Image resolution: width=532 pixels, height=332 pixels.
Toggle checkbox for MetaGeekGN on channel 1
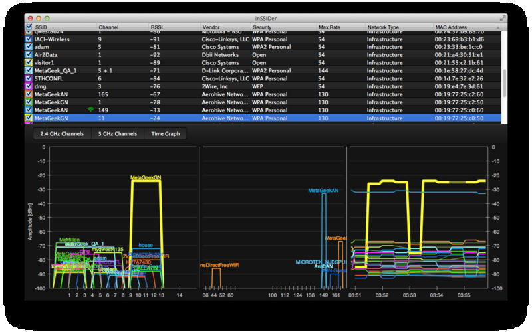click(29, 102)
